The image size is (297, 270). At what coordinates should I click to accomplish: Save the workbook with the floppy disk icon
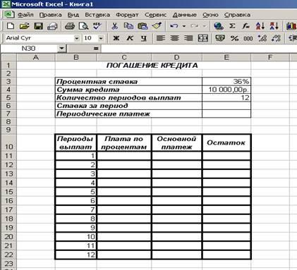click(x=38, y=26)
